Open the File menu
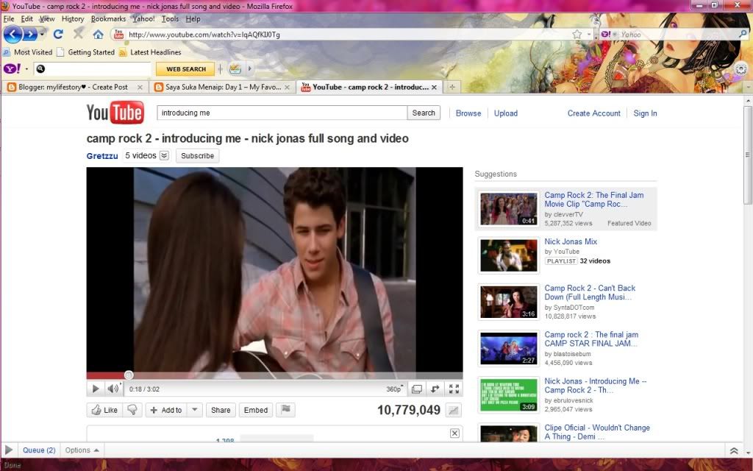Screen dimensions: 753x471 pos(9,18)
